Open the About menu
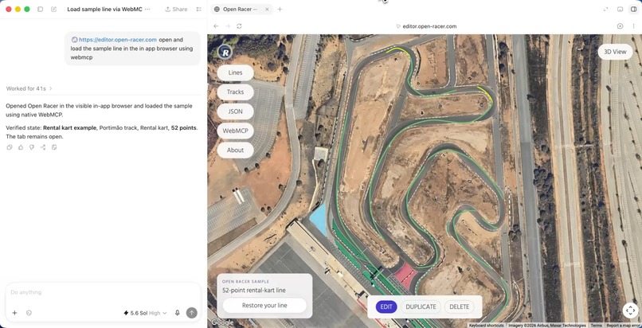This screenshot has height=328, width=642. 236,150
